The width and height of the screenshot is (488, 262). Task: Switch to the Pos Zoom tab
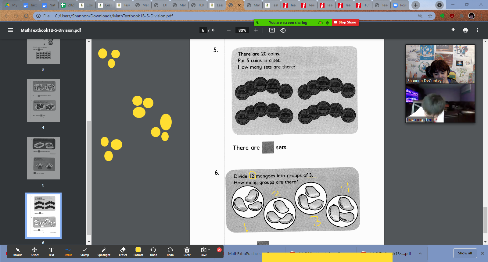coord(400,5)
